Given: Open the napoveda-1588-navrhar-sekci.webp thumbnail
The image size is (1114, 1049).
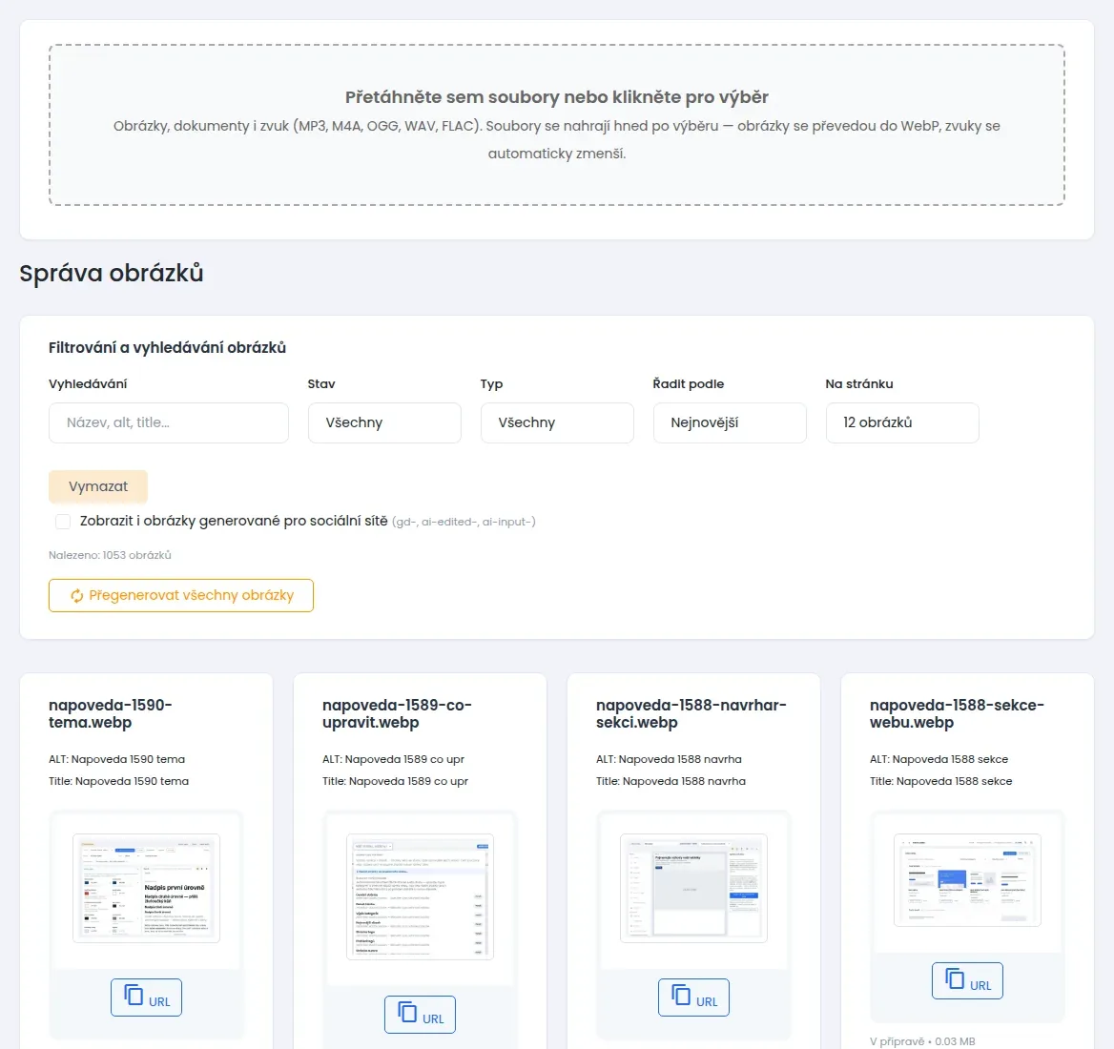Looking at the screenshot, I should [x=693, y=889].
